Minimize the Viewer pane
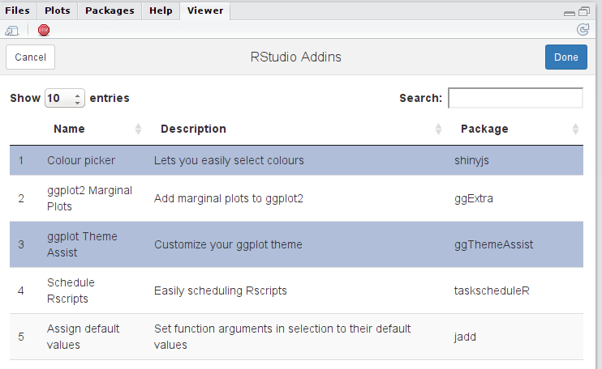The image size is (602, 369). pyautogui.click(x=570, y=12)
